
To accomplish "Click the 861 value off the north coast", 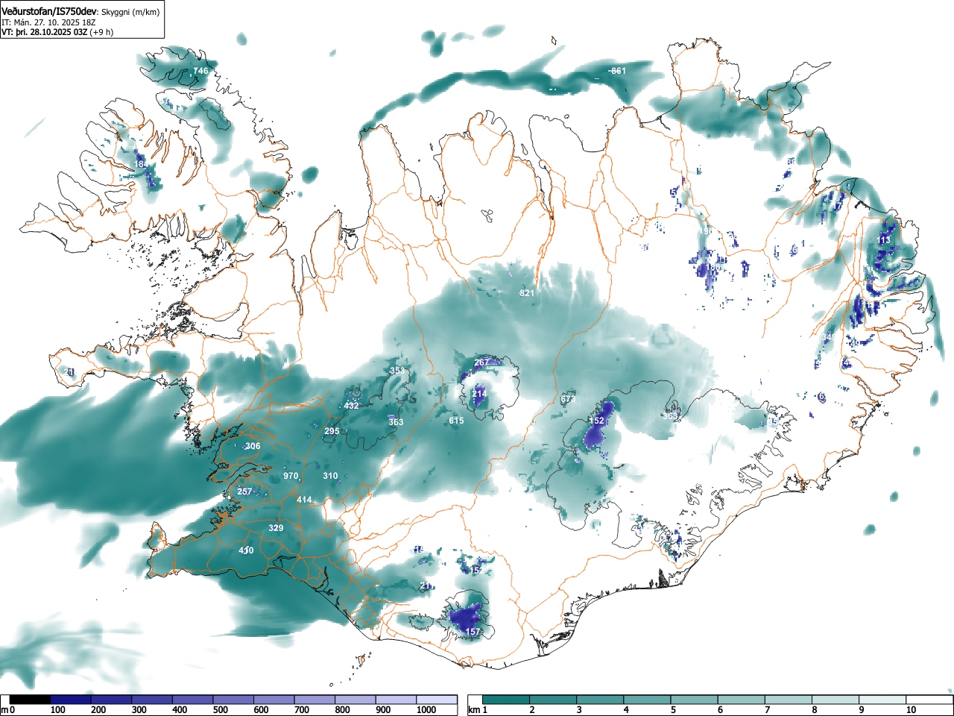I will 619,71.
